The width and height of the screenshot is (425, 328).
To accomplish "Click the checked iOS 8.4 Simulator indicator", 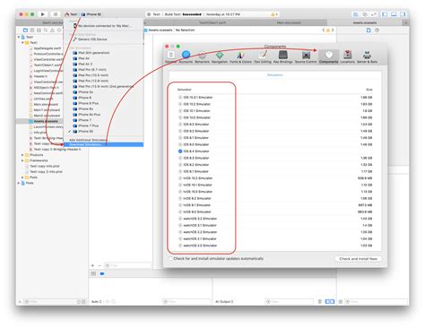I will [x=180, y=151].
